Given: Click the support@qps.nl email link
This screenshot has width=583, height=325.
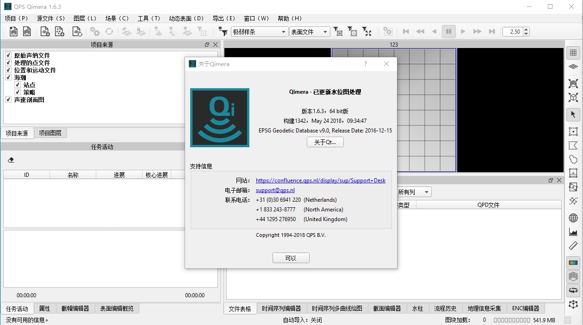Looking at the screenshot, I should (x=275, y=190).
